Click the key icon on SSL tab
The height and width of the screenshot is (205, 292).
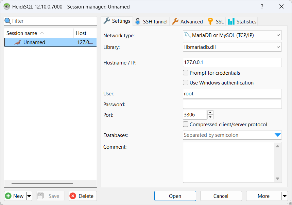pos(210,21)
